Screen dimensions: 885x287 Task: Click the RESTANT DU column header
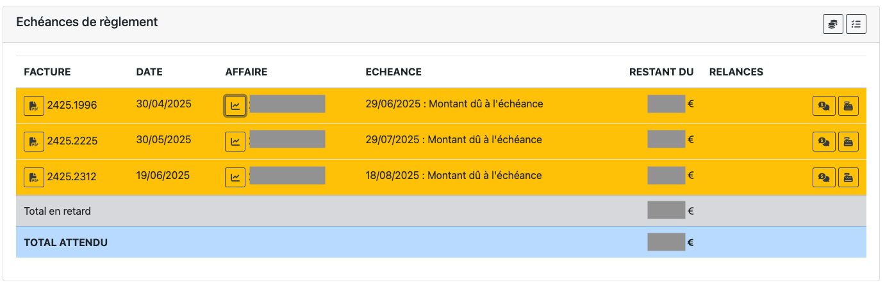pyautogui.click(x=661, y=72)
